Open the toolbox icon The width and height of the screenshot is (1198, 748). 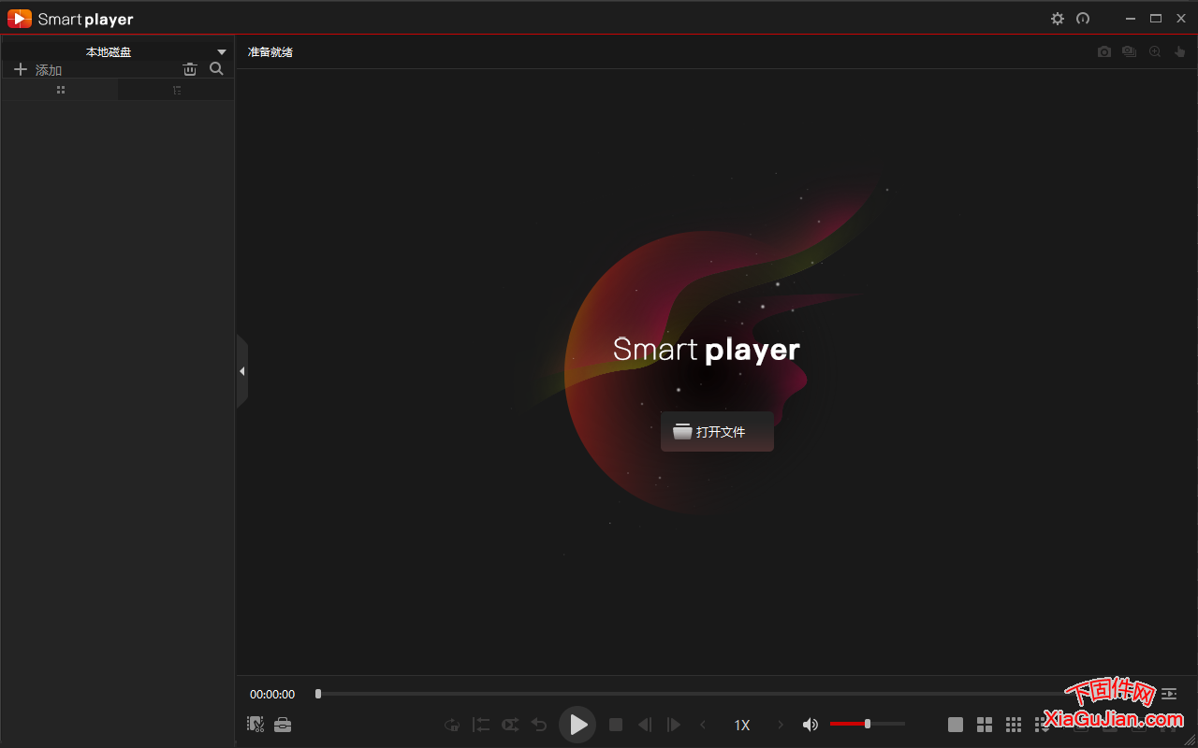pyautogui.click(x=283, y=724)
